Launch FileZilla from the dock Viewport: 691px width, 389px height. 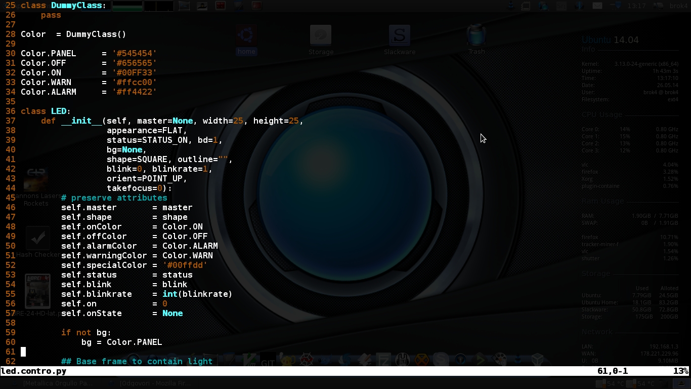tap(383, 360)
